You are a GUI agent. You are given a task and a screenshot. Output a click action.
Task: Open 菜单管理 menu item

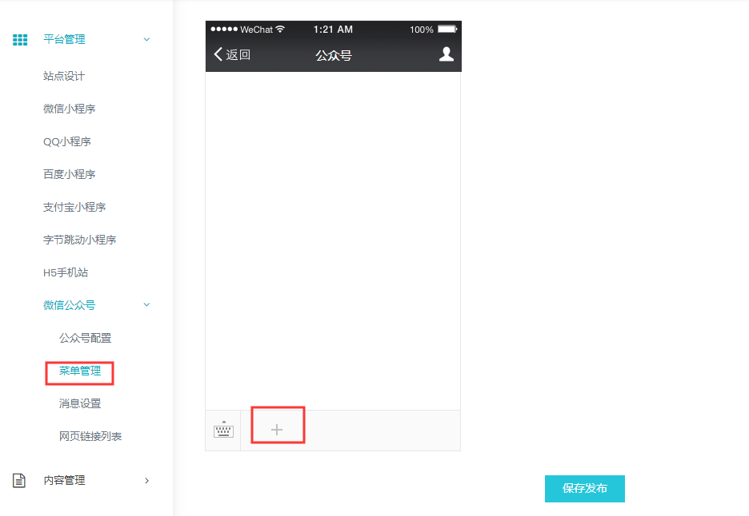point(80,371)
